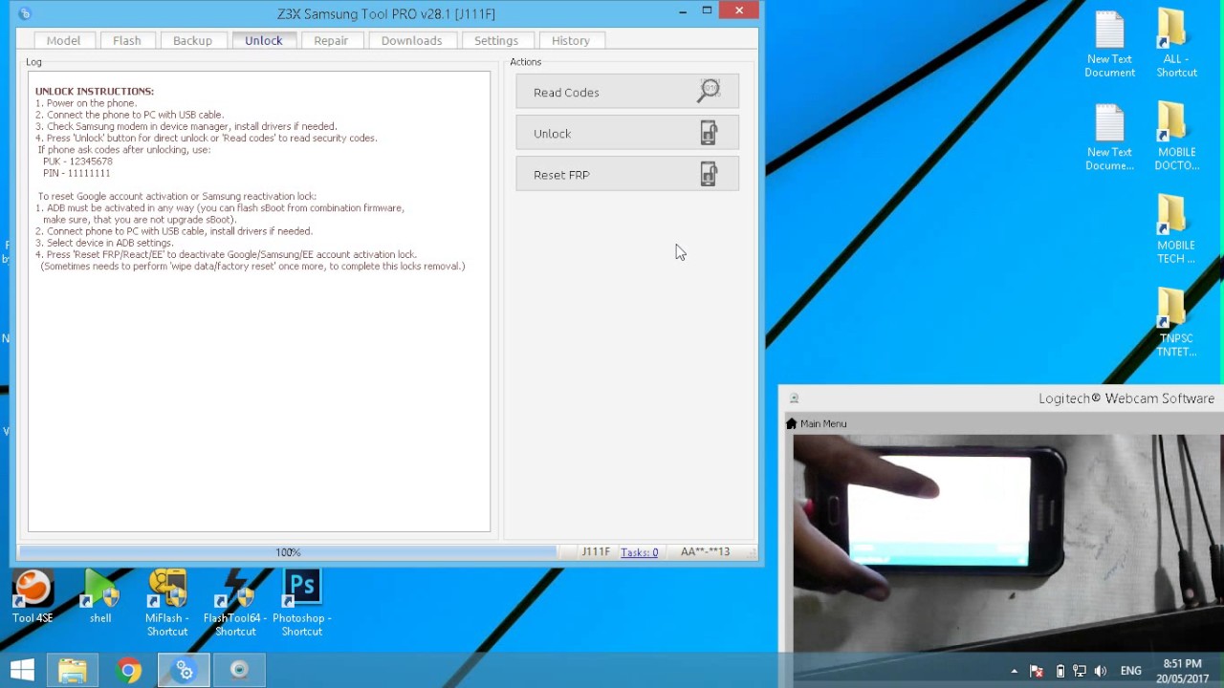Screen dimensions: 1224x688
Task: Click the Action Center flag icon
Action: click(x=1037, y=671)
